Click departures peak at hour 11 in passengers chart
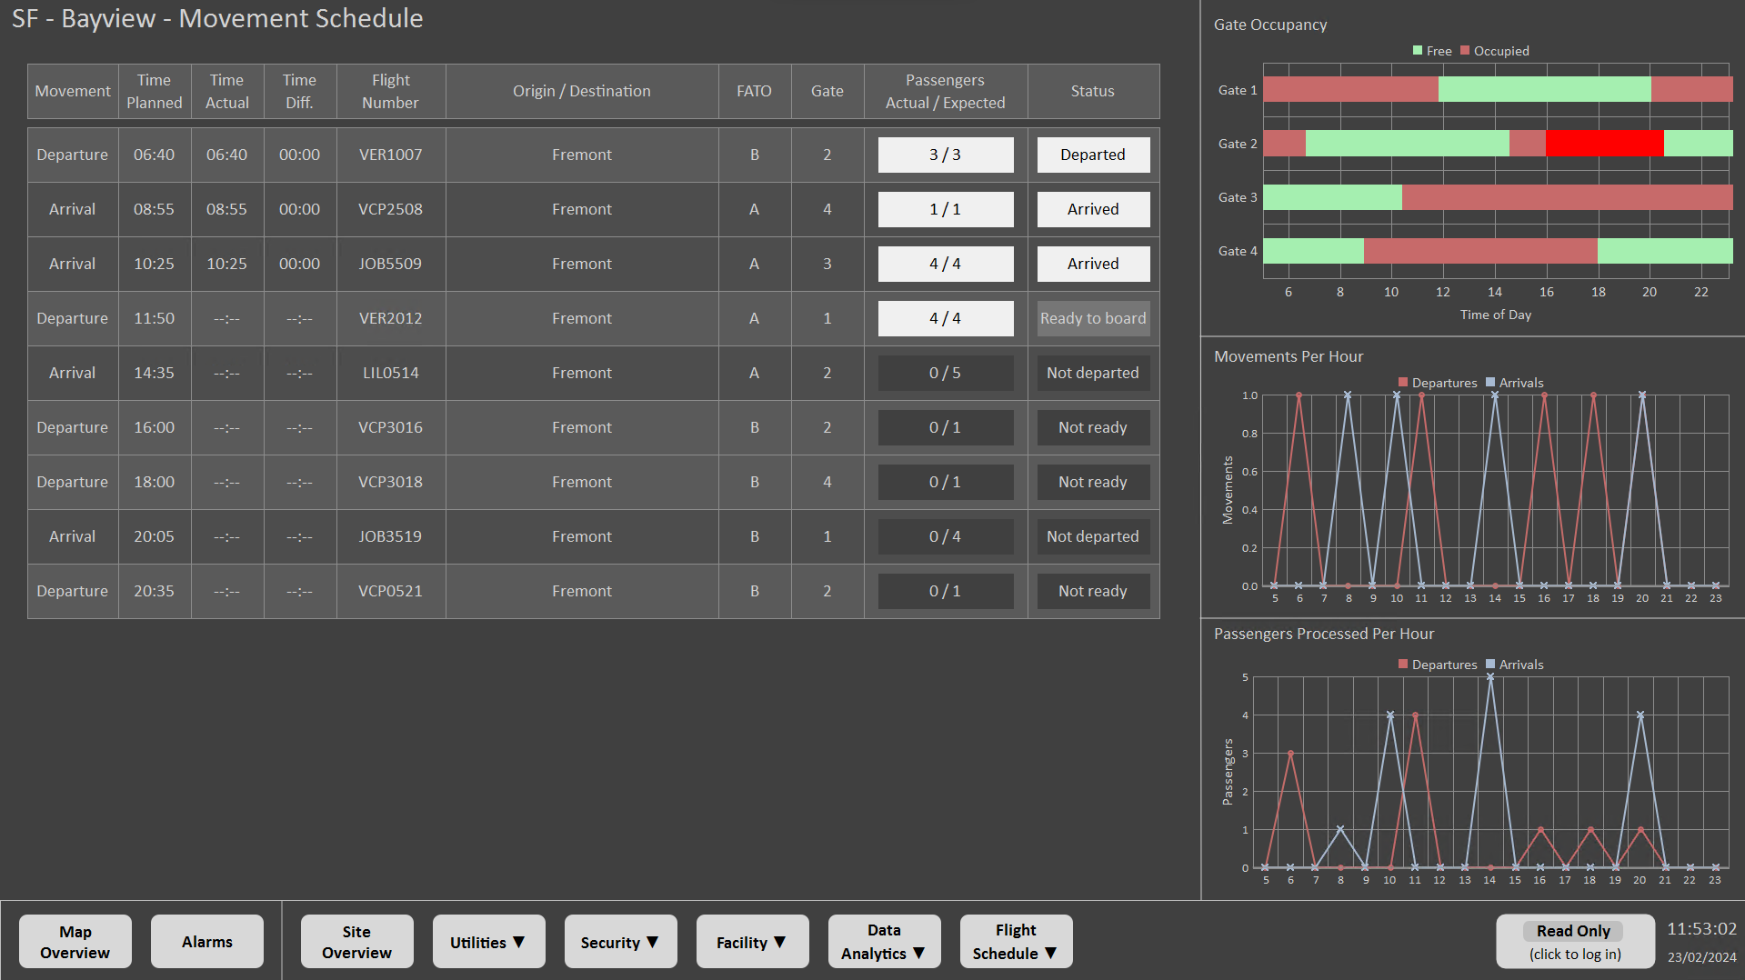This screenshot has height=980, width=1745. (1415, 715)
